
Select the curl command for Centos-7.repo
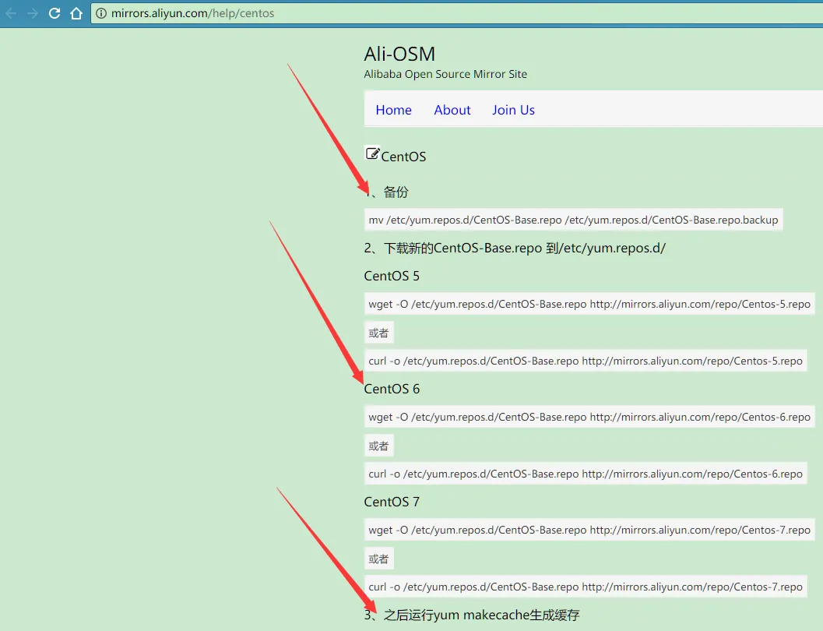click(586, 587)
